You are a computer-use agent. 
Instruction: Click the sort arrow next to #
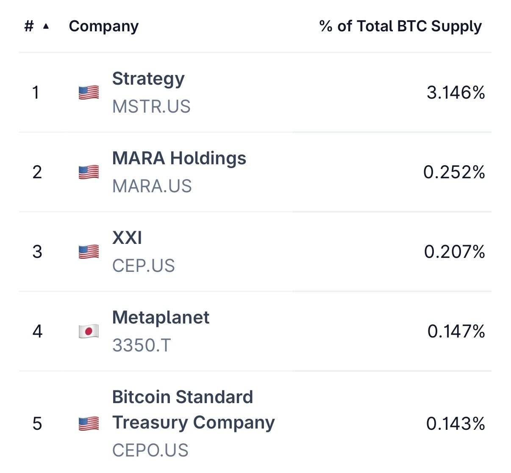[46, 26]
